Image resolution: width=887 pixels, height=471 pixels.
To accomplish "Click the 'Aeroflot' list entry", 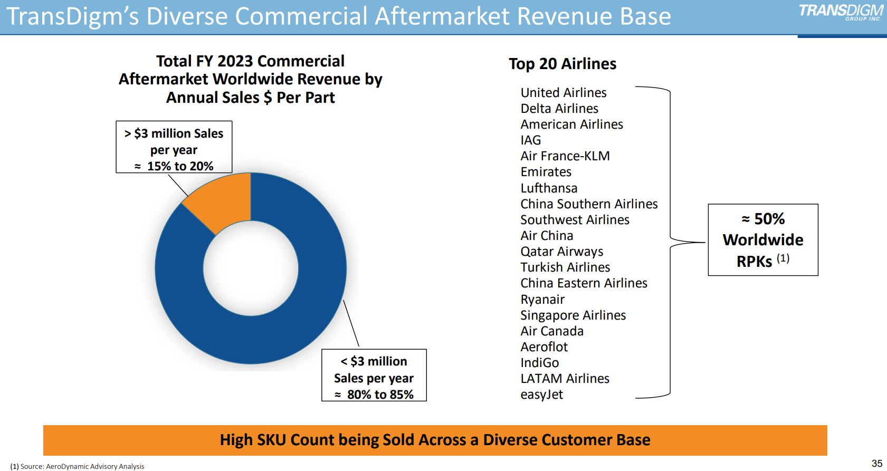I will click(x=544, y=347).
